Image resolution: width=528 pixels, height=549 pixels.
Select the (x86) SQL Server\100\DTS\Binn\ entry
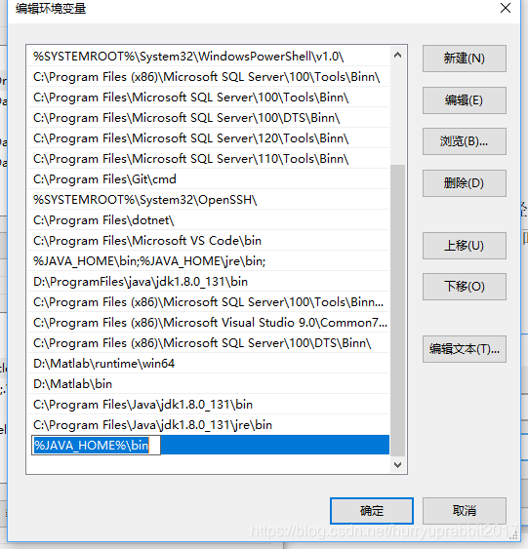[x=209, y=343]
